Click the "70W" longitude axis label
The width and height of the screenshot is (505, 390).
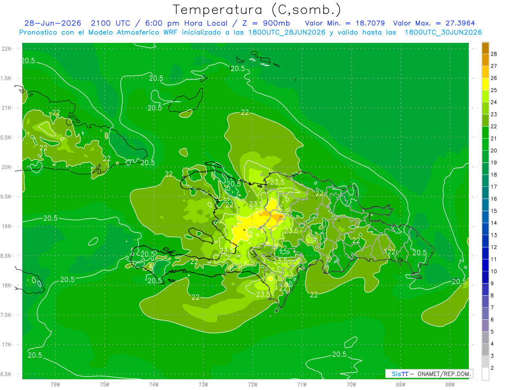tap(351, 385)
